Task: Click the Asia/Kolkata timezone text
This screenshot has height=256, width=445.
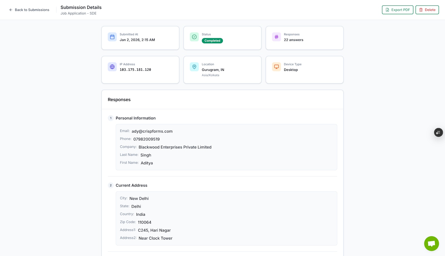Action: 211,75
